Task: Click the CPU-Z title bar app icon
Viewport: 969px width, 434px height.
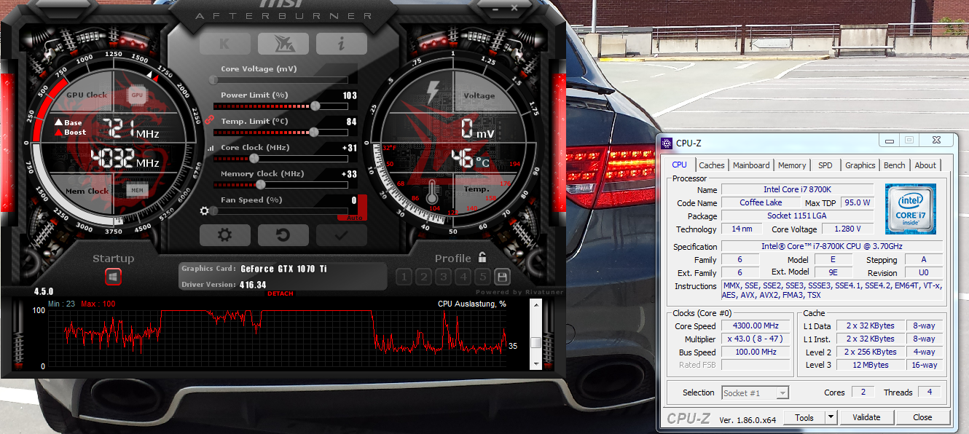Action: point(667,142)
